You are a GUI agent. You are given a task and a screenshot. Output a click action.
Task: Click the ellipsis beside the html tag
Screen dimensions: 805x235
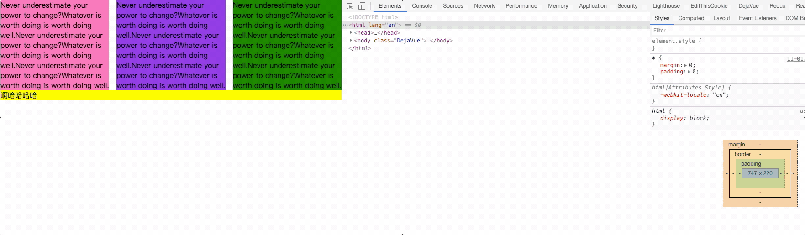coord(345,25)
